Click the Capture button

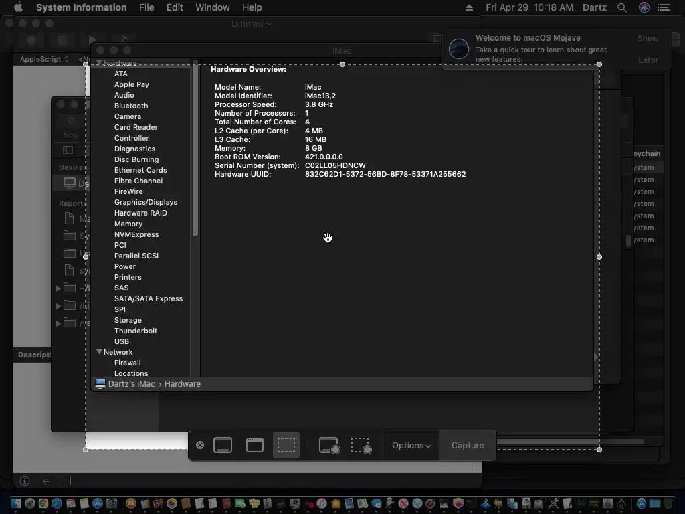(468, 445)
